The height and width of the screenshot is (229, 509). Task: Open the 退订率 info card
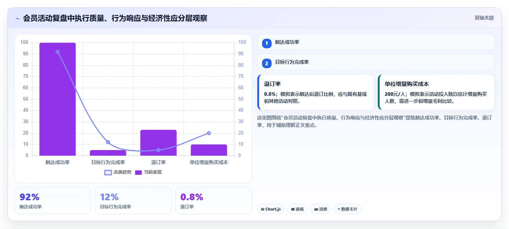315,92
